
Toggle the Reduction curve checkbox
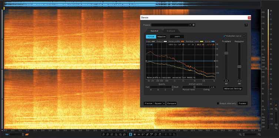(225, 36)
